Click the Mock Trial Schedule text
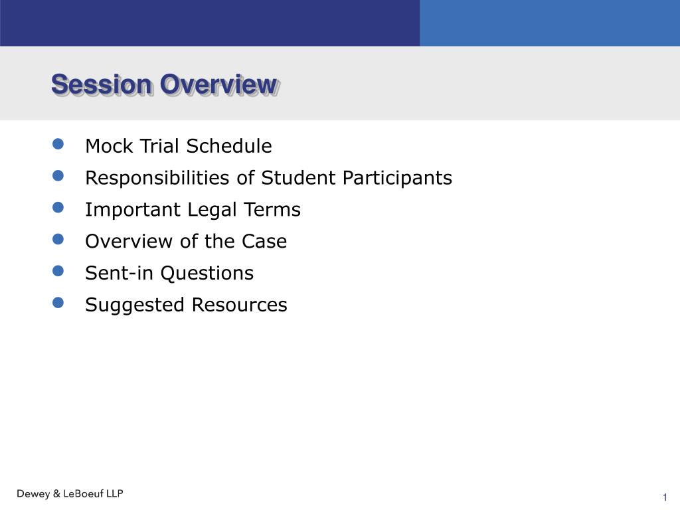680x510 pixels. (x=178, y=145)
